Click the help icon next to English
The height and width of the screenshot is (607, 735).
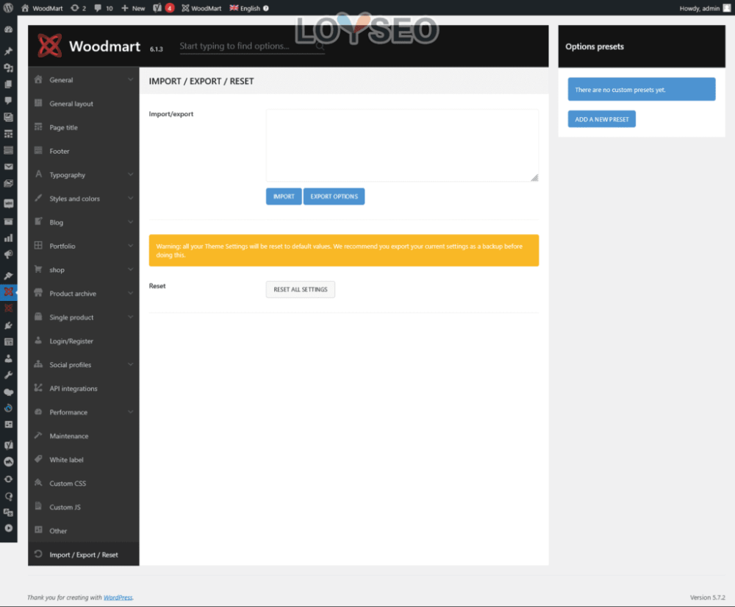[x=266, y=8]
